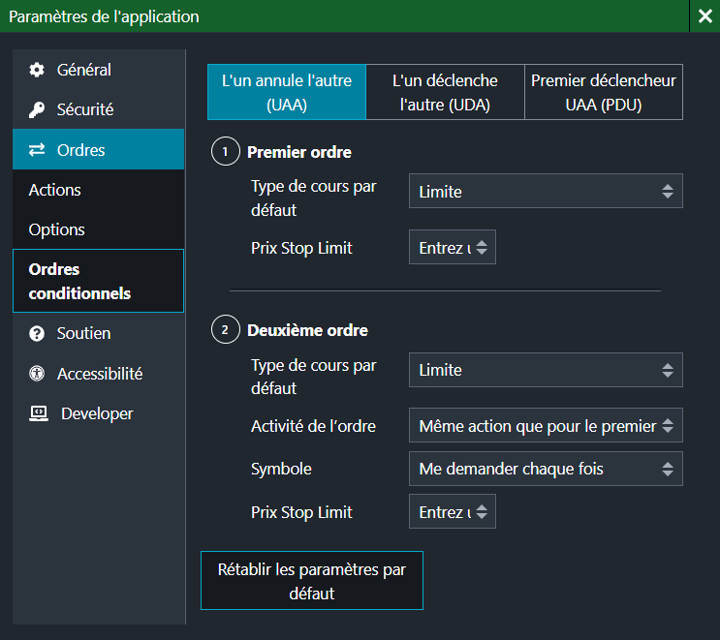Close the Paramètres de l'application dialog
Screen dimensions: 720x640
tap(704, 16)
